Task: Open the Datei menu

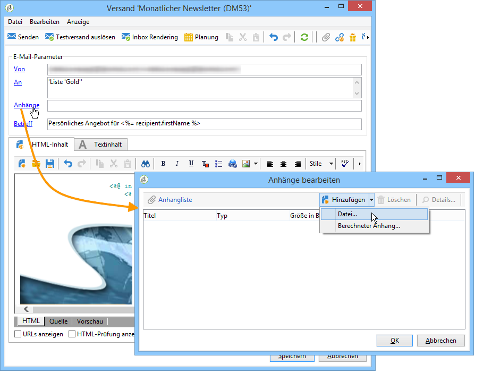Action: click(15, 22)
